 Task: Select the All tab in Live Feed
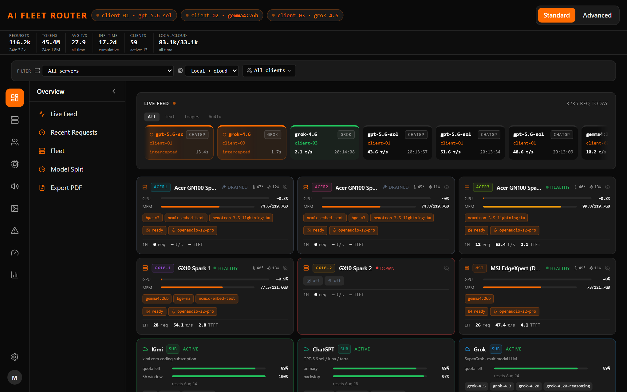pyautogui.click(x=152, y=117)
